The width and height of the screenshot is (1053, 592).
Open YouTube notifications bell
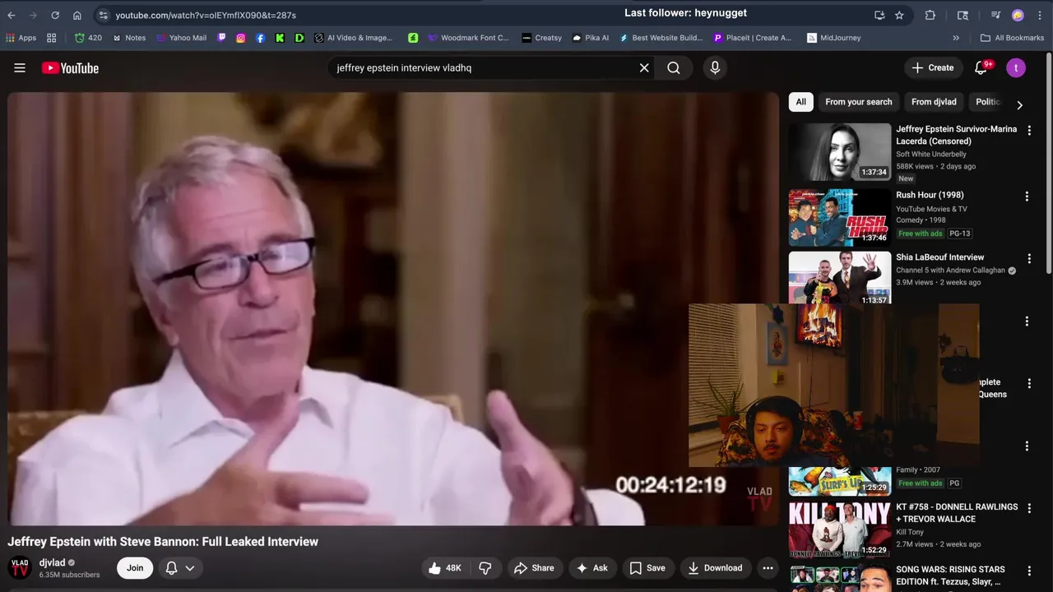coord(981,68)
